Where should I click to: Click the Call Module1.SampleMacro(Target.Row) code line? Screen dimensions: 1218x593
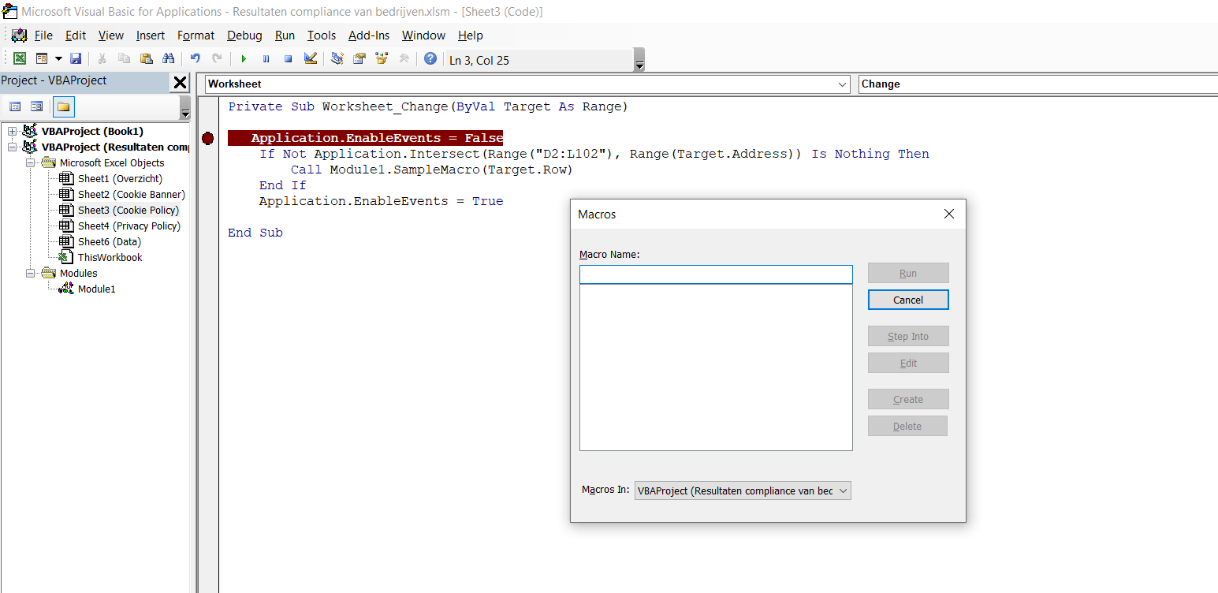click(x=431, y=170)
